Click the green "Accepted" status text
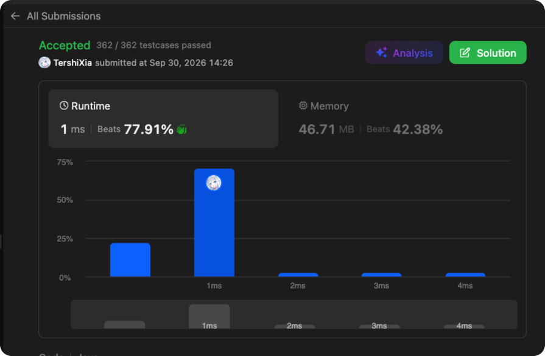This screenshot has height=356, width=545. pyautogui.click(x=65, y=45)
